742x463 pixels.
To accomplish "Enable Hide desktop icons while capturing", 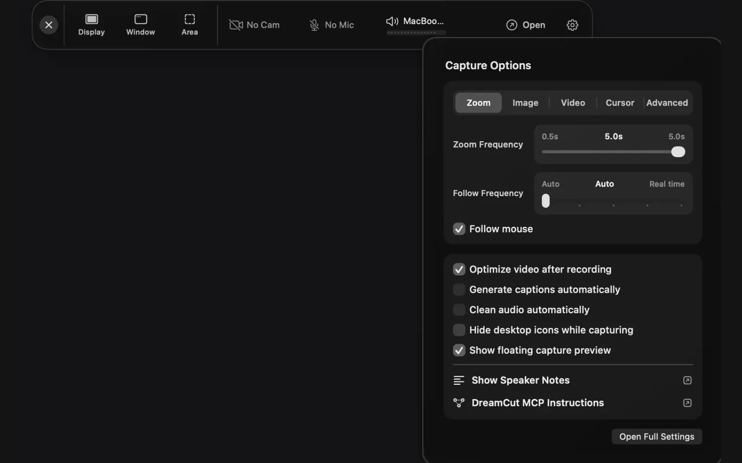I will point(459,330).
